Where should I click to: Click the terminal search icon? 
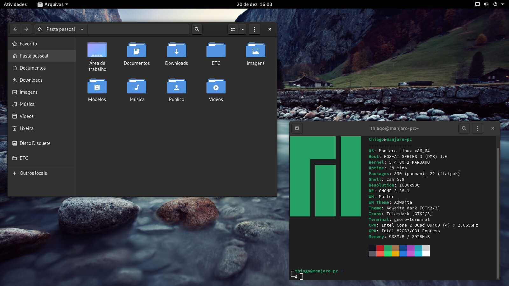click(x=464, y=128)
